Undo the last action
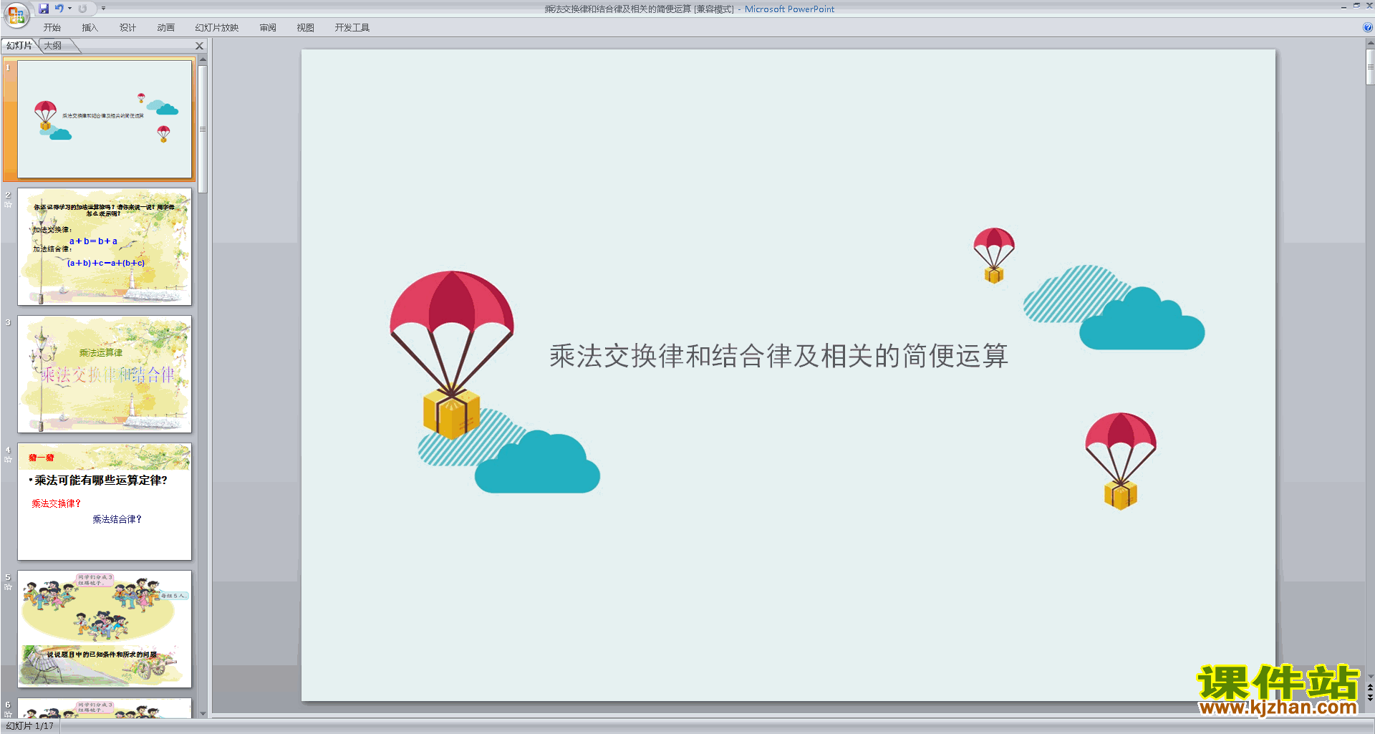The image size is (1375, 734). 59,9
